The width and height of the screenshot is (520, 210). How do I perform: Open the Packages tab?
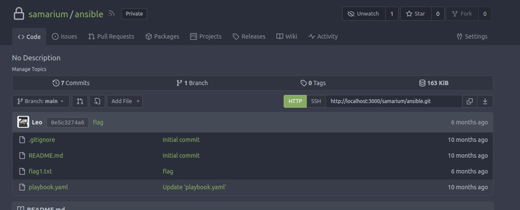coord(162,36)
